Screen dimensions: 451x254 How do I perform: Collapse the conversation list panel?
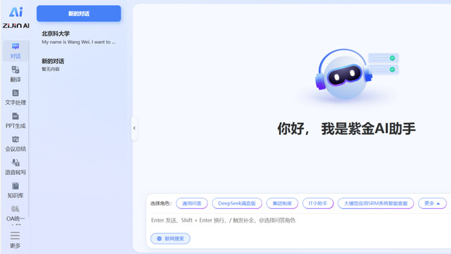point(134,128)
